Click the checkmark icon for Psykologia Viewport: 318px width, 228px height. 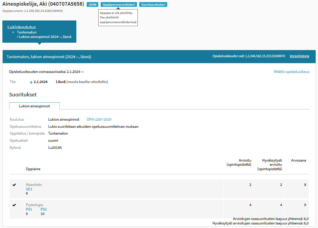click(x=14, y=205)
